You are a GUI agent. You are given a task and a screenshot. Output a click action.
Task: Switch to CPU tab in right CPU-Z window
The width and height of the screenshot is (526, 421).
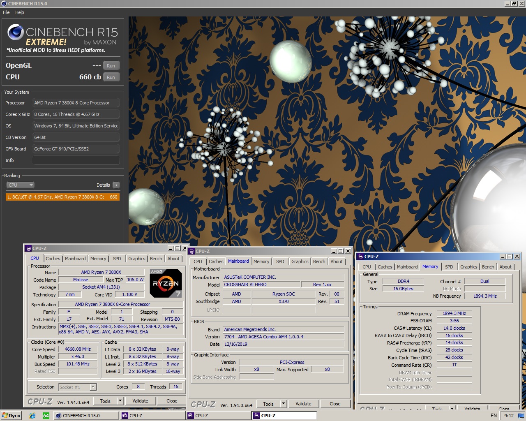(x=367, y=267)
